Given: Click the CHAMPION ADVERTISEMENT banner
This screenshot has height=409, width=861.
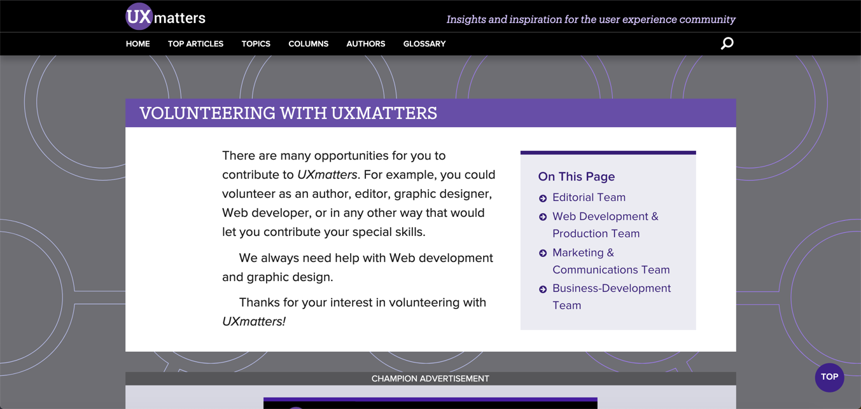Looking at the screenshot, I should [430, 378].
